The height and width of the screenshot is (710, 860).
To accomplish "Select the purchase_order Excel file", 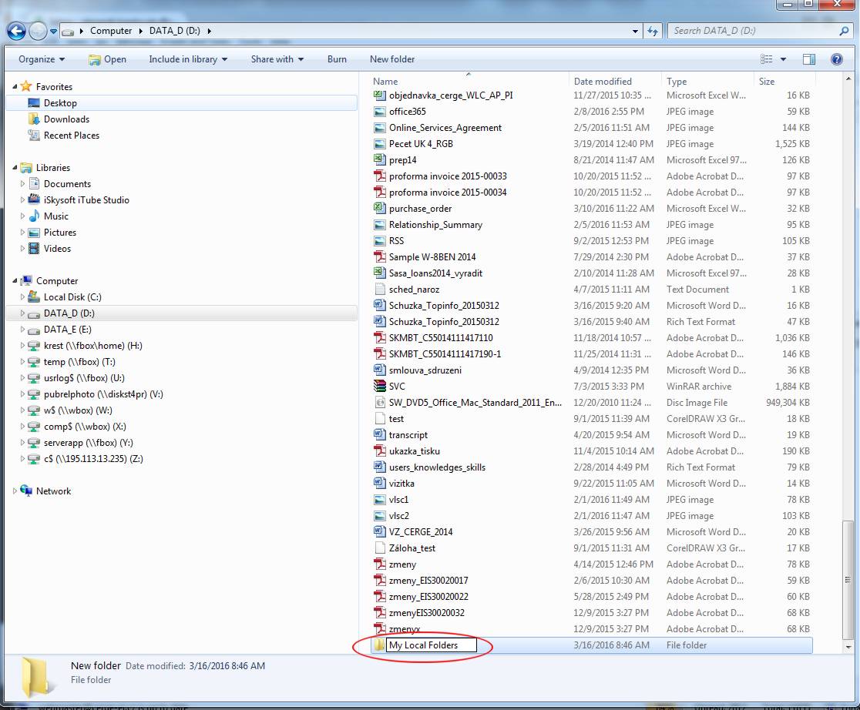I will click(420, 209).
